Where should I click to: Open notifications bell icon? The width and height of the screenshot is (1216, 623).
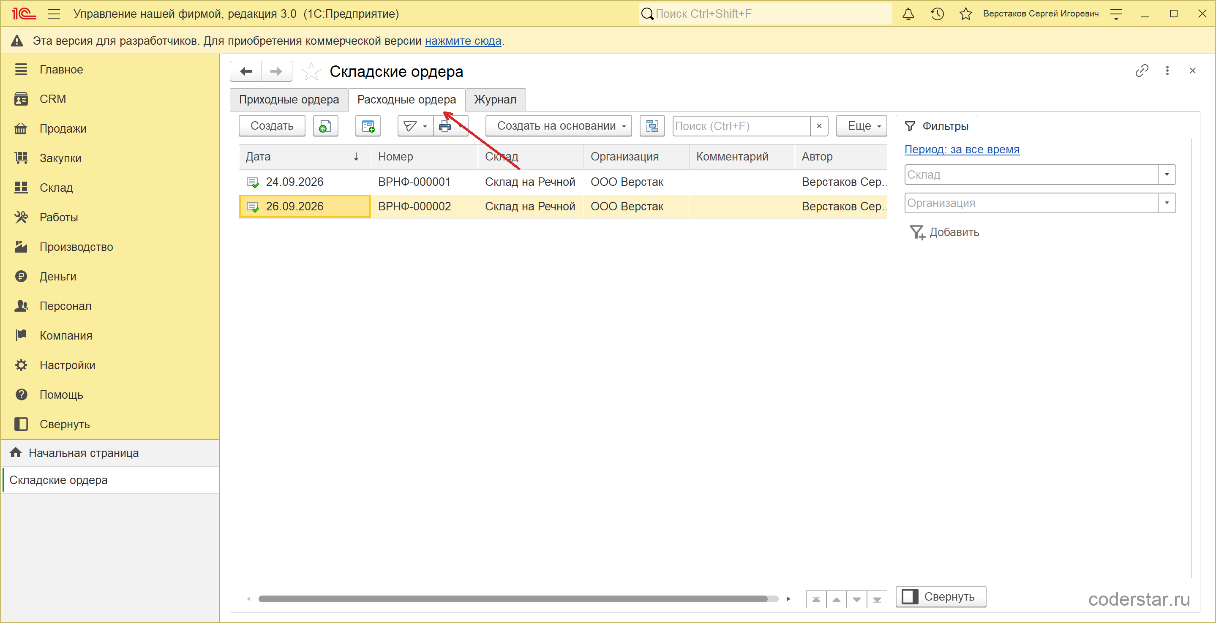coord(908,14)
